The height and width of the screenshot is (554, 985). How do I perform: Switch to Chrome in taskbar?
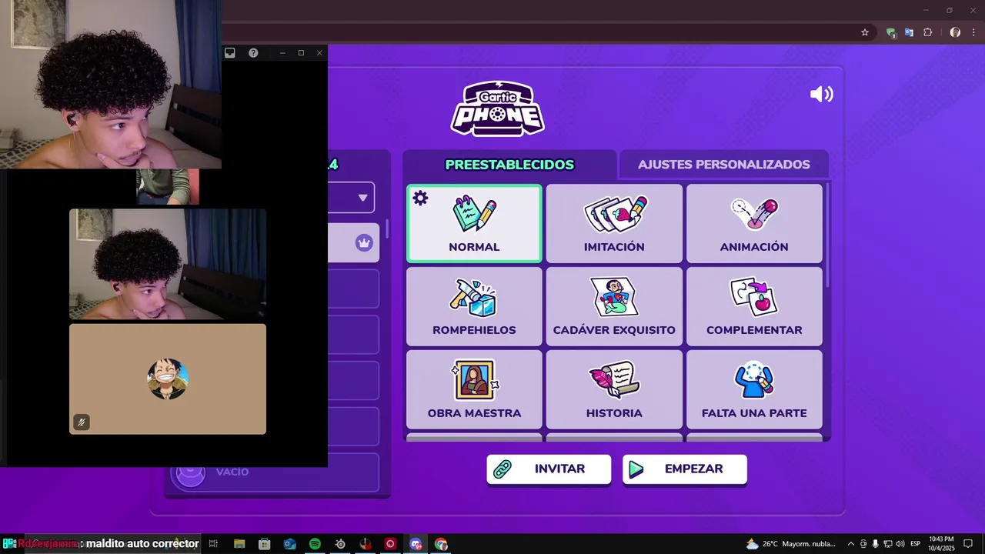(441, 544)
